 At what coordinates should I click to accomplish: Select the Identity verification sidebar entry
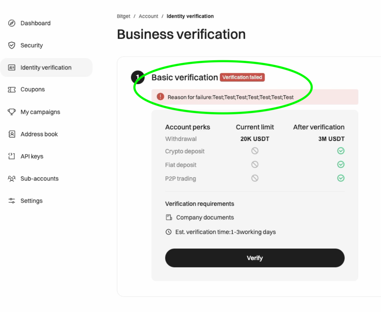click(x=46, y=67)
